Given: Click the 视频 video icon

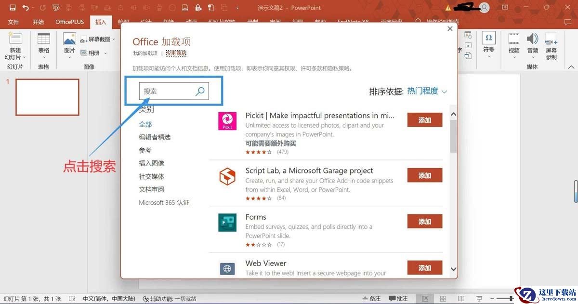Looking at the screenshot, I should coord(514,39).
